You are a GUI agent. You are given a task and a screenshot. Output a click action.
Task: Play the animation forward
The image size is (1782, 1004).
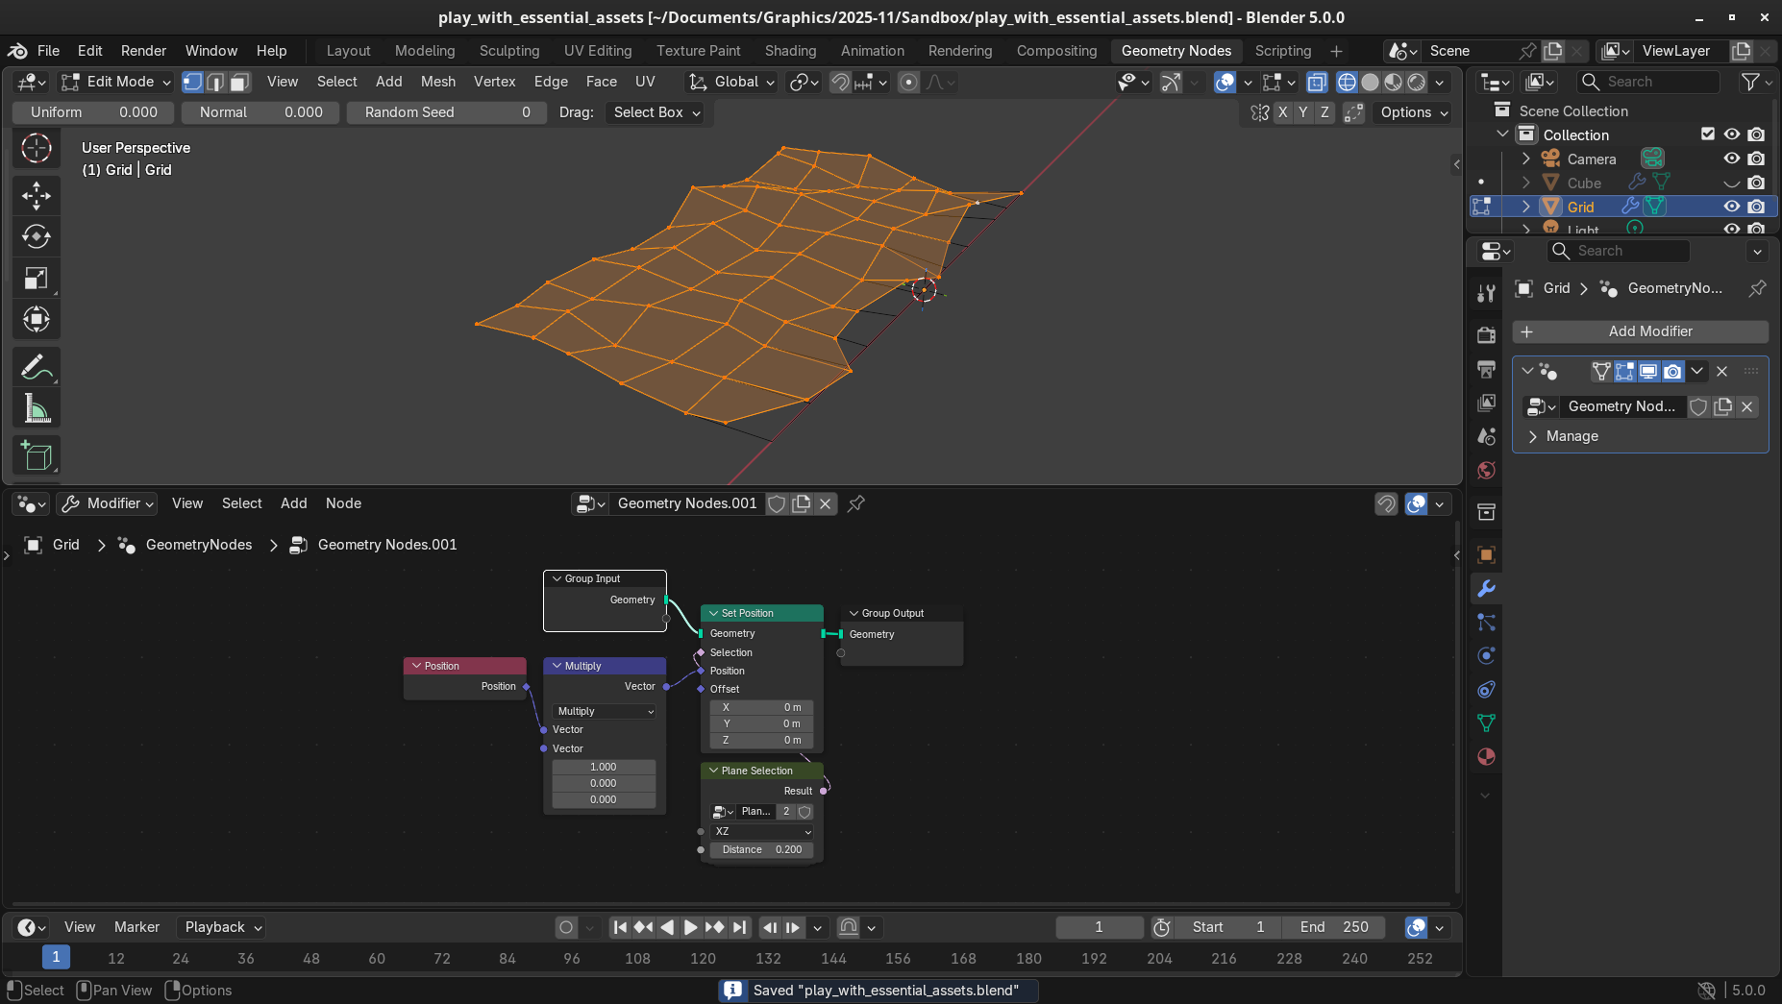tap(690, 927)
